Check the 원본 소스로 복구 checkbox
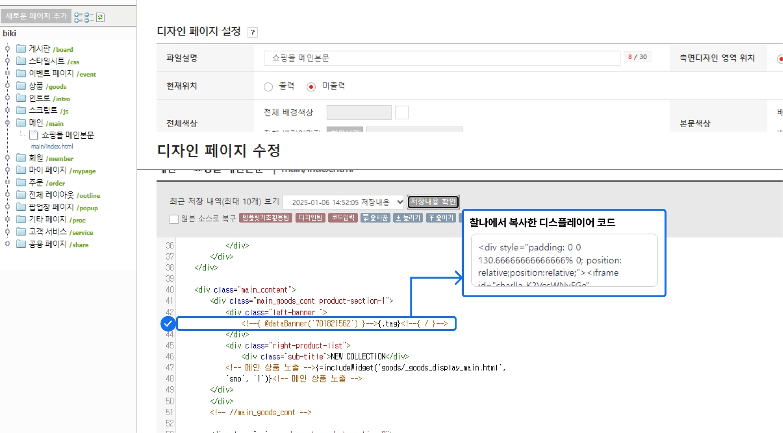783x433 pixels. (174, 219)
